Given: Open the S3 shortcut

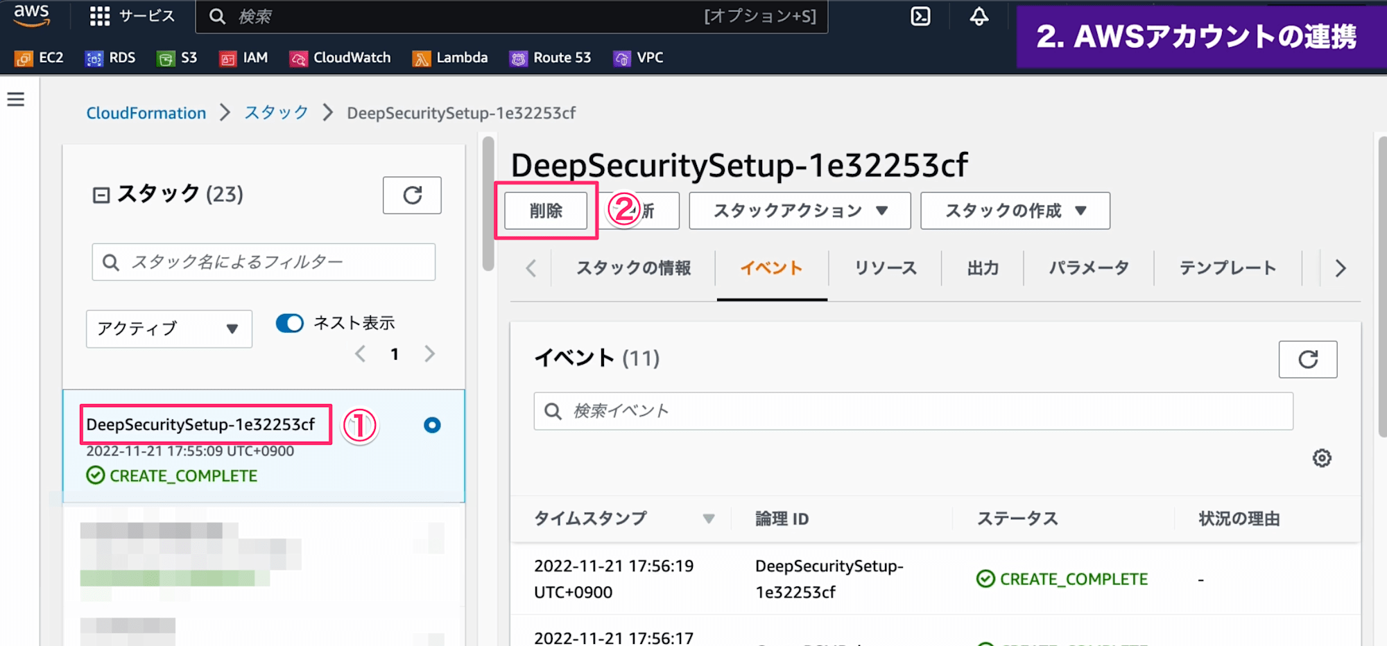Looking at the screenshot, I should pos(178,58).
